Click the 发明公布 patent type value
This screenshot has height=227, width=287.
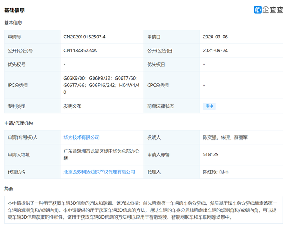(72, 106)
